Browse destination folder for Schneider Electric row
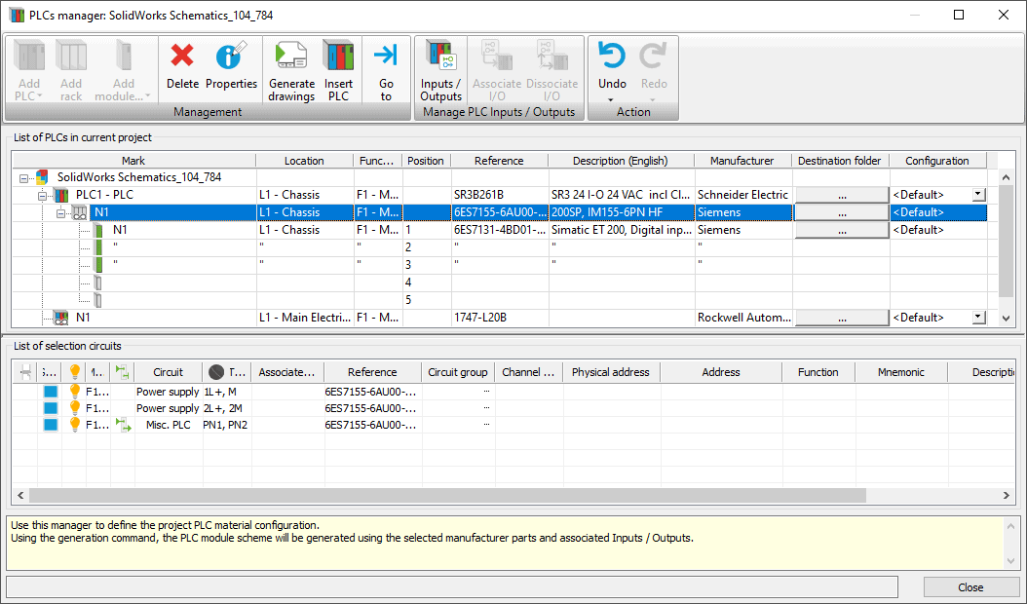Viewport: 1027px width, 604px height. [x=842, y=195]
